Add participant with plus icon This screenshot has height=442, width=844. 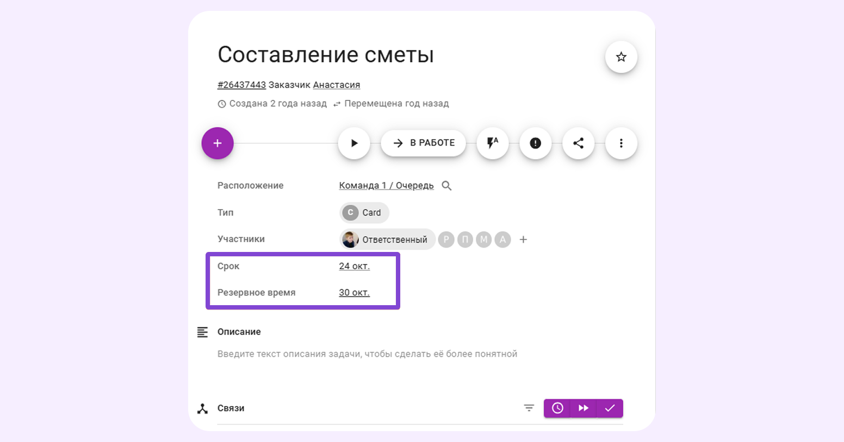pyautogui.click(x=523, y=239)
